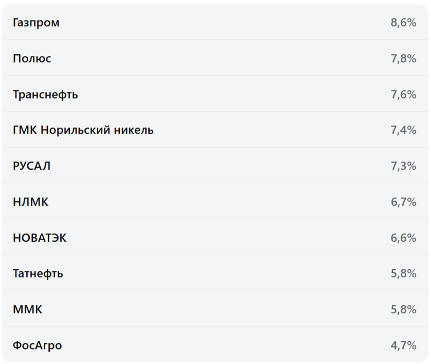Viewport: 431px width, 364px height.
Task: Click ГМК Норильский никель name
Action: point(83,130)
